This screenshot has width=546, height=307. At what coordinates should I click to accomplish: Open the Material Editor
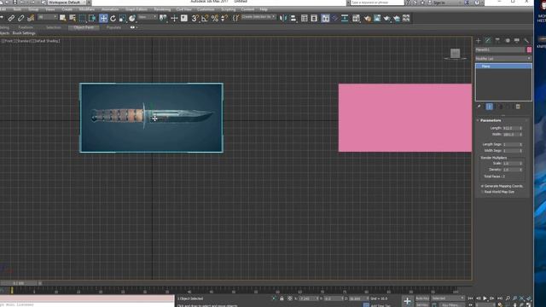(x=356, y=18)
